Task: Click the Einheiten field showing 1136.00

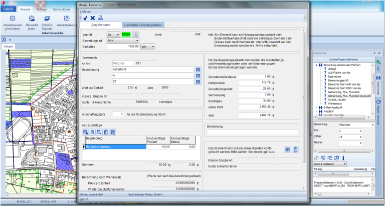Action: coord(123,46)
